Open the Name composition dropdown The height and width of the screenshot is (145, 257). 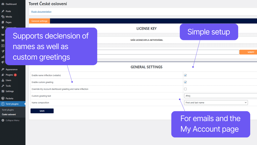(x=216, y=103)
